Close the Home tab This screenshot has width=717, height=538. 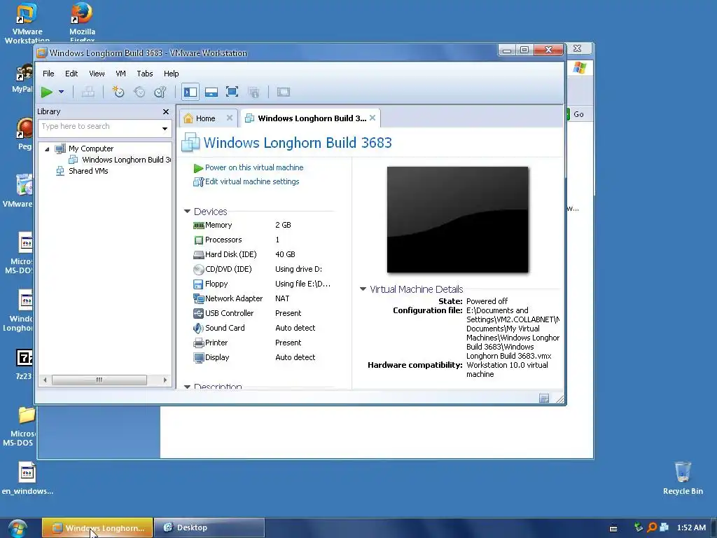[x=230, y=118]
